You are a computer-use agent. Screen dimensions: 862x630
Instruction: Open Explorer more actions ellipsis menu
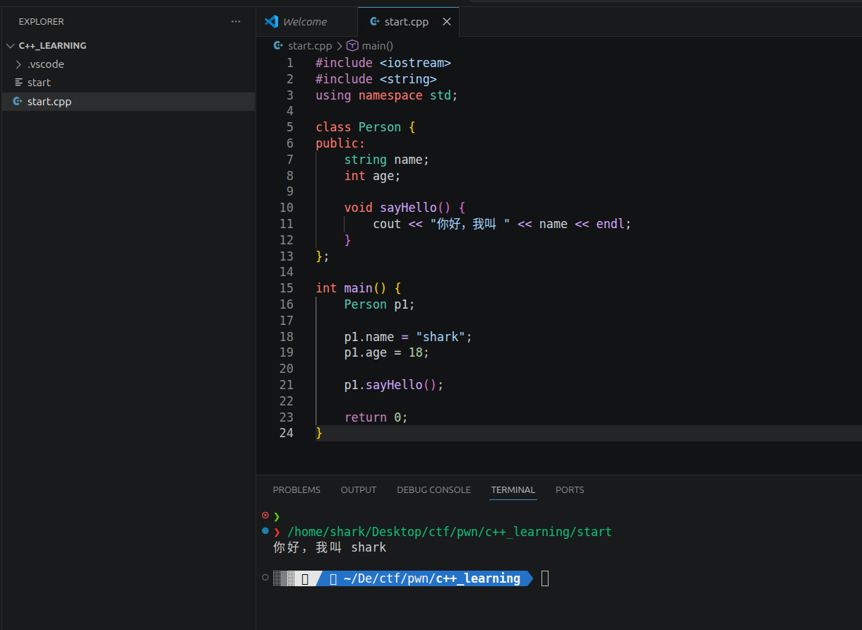point(236,22)
